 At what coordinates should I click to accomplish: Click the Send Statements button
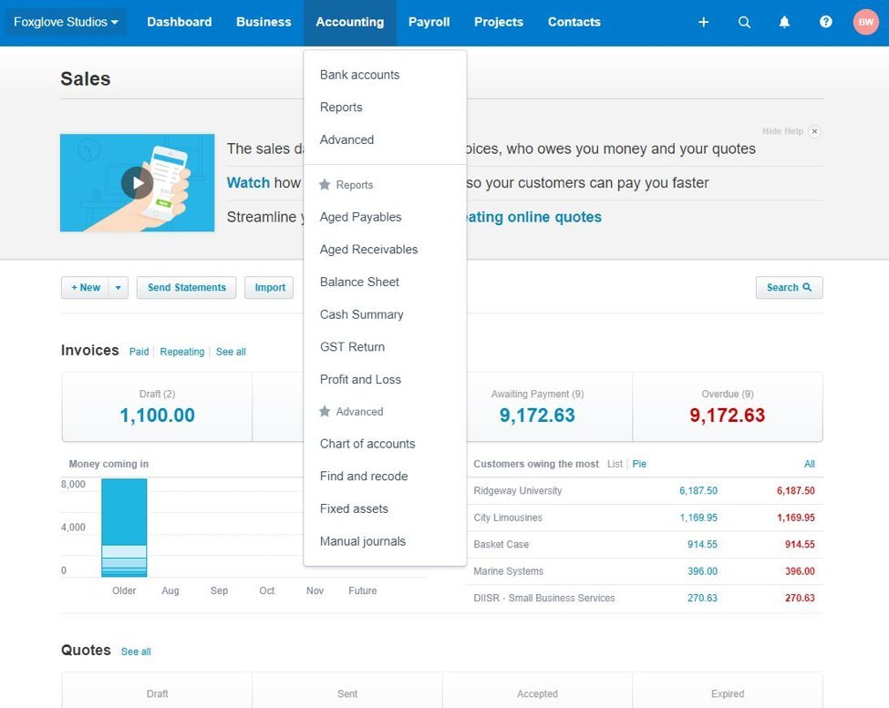(186, 288)
